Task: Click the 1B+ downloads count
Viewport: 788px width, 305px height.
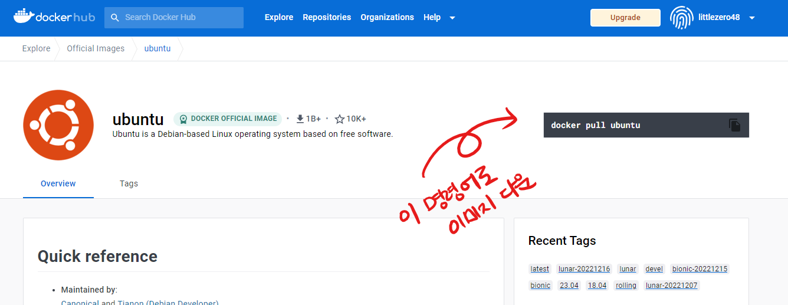Action: [313, 119]
